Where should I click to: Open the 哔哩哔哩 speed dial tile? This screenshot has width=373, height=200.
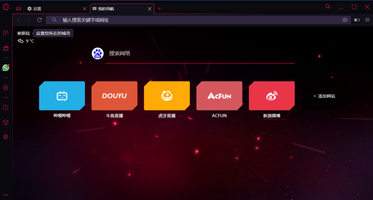tap(62, 96)
